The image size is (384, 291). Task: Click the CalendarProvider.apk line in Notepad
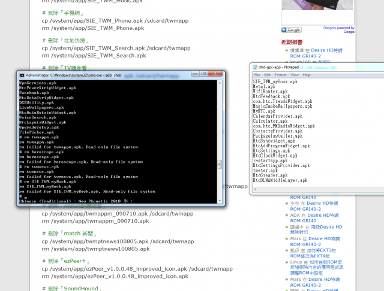pos(277,116)
